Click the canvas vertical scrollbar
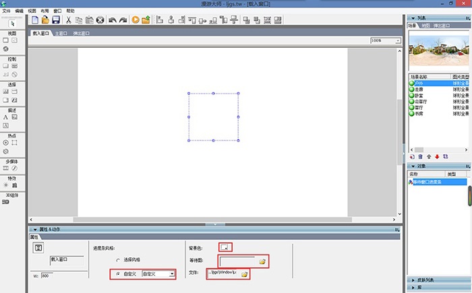Viewport: 472px width, 293px height. [399, 133]
